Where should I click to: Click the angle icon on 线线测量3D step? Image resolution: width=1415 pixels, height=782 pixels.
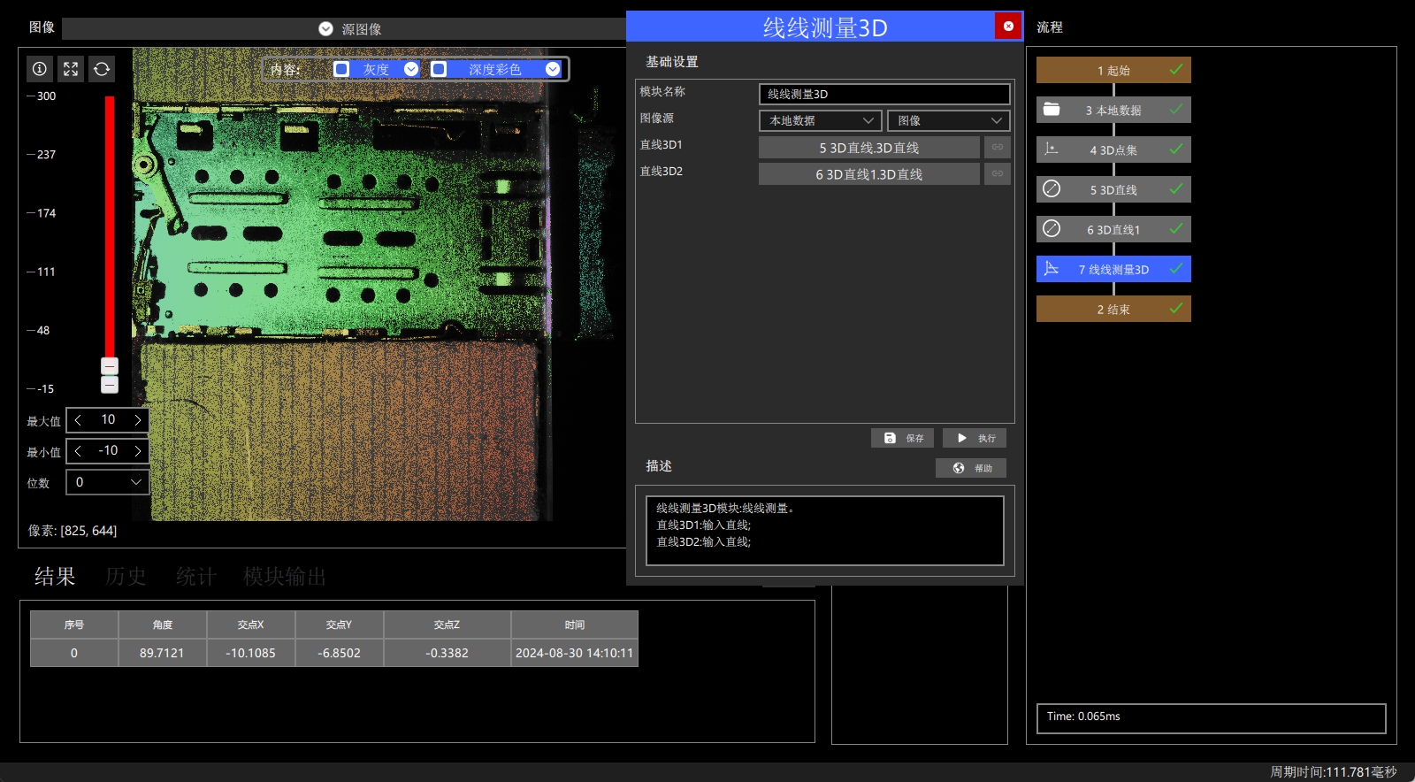click(1052, 268)
